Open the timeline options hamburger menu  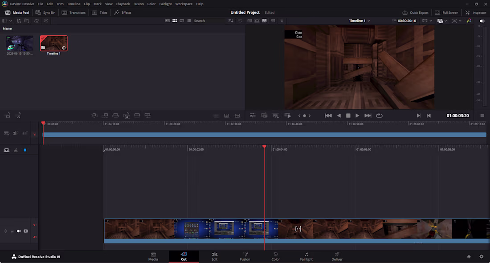[482, 116]
